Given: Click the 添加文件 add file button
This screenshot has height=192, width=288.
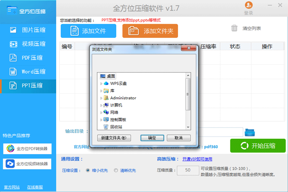Looking at the screenshot, I should tap(89, 31).
